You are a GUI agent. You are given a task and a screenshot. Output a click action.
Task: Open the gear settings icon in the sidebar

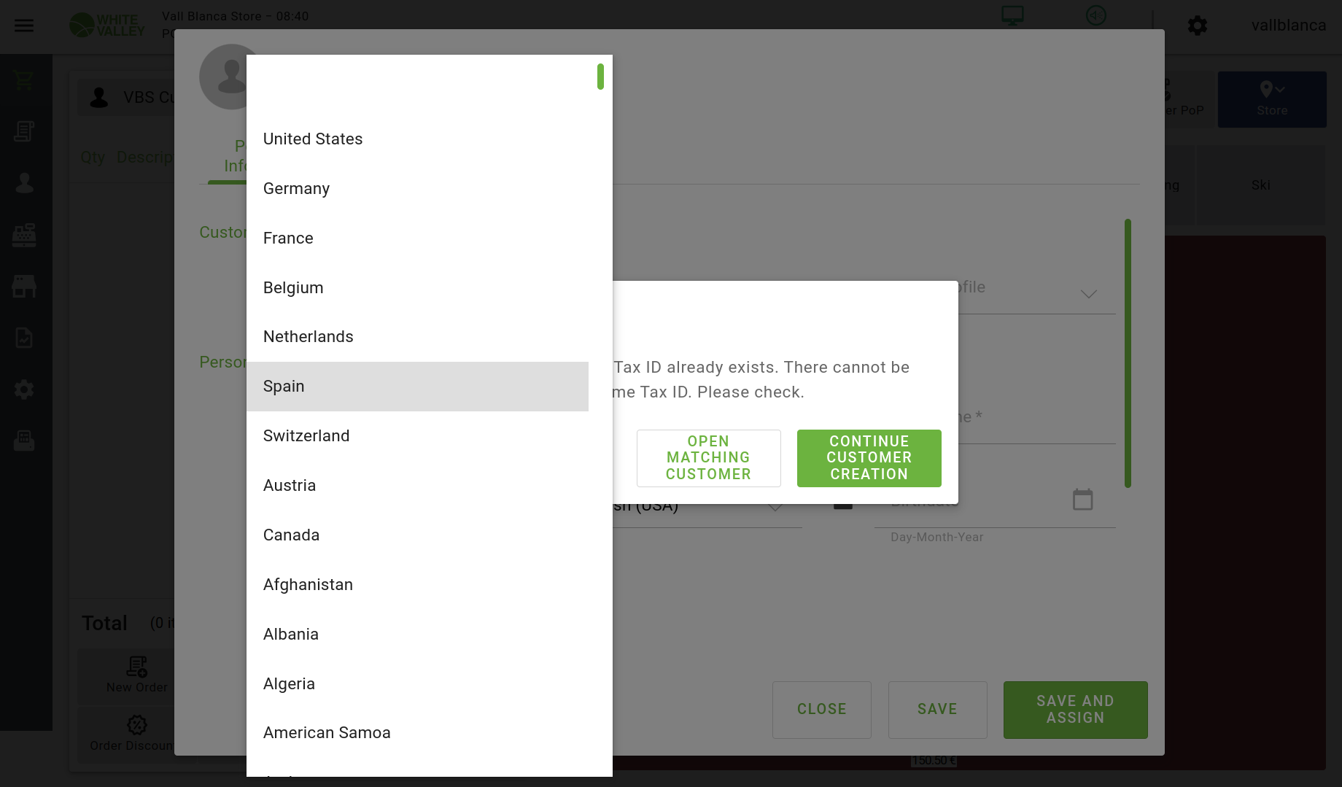(x=24, y=389)
